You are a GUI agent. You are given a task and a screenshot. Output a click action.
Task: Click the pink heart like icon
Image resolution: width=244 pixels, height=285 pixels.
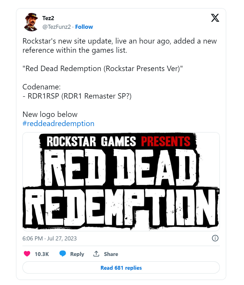click(27, 254)
